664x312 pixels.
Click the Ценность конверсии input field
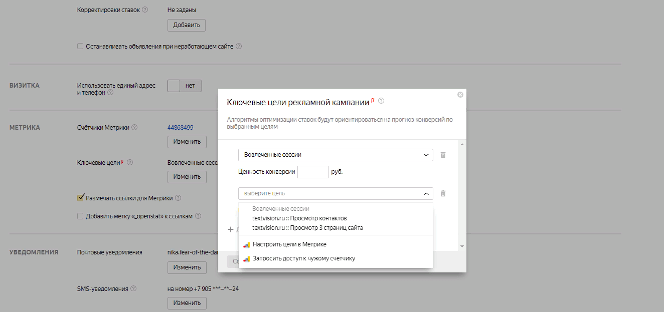coord(313,171)
